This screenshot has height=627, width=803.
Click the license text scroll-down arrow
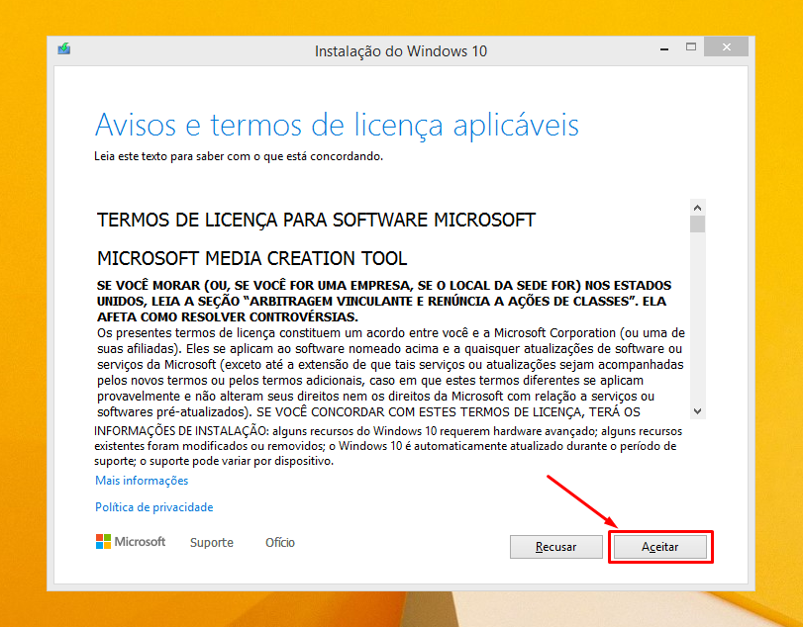[697, 410]
